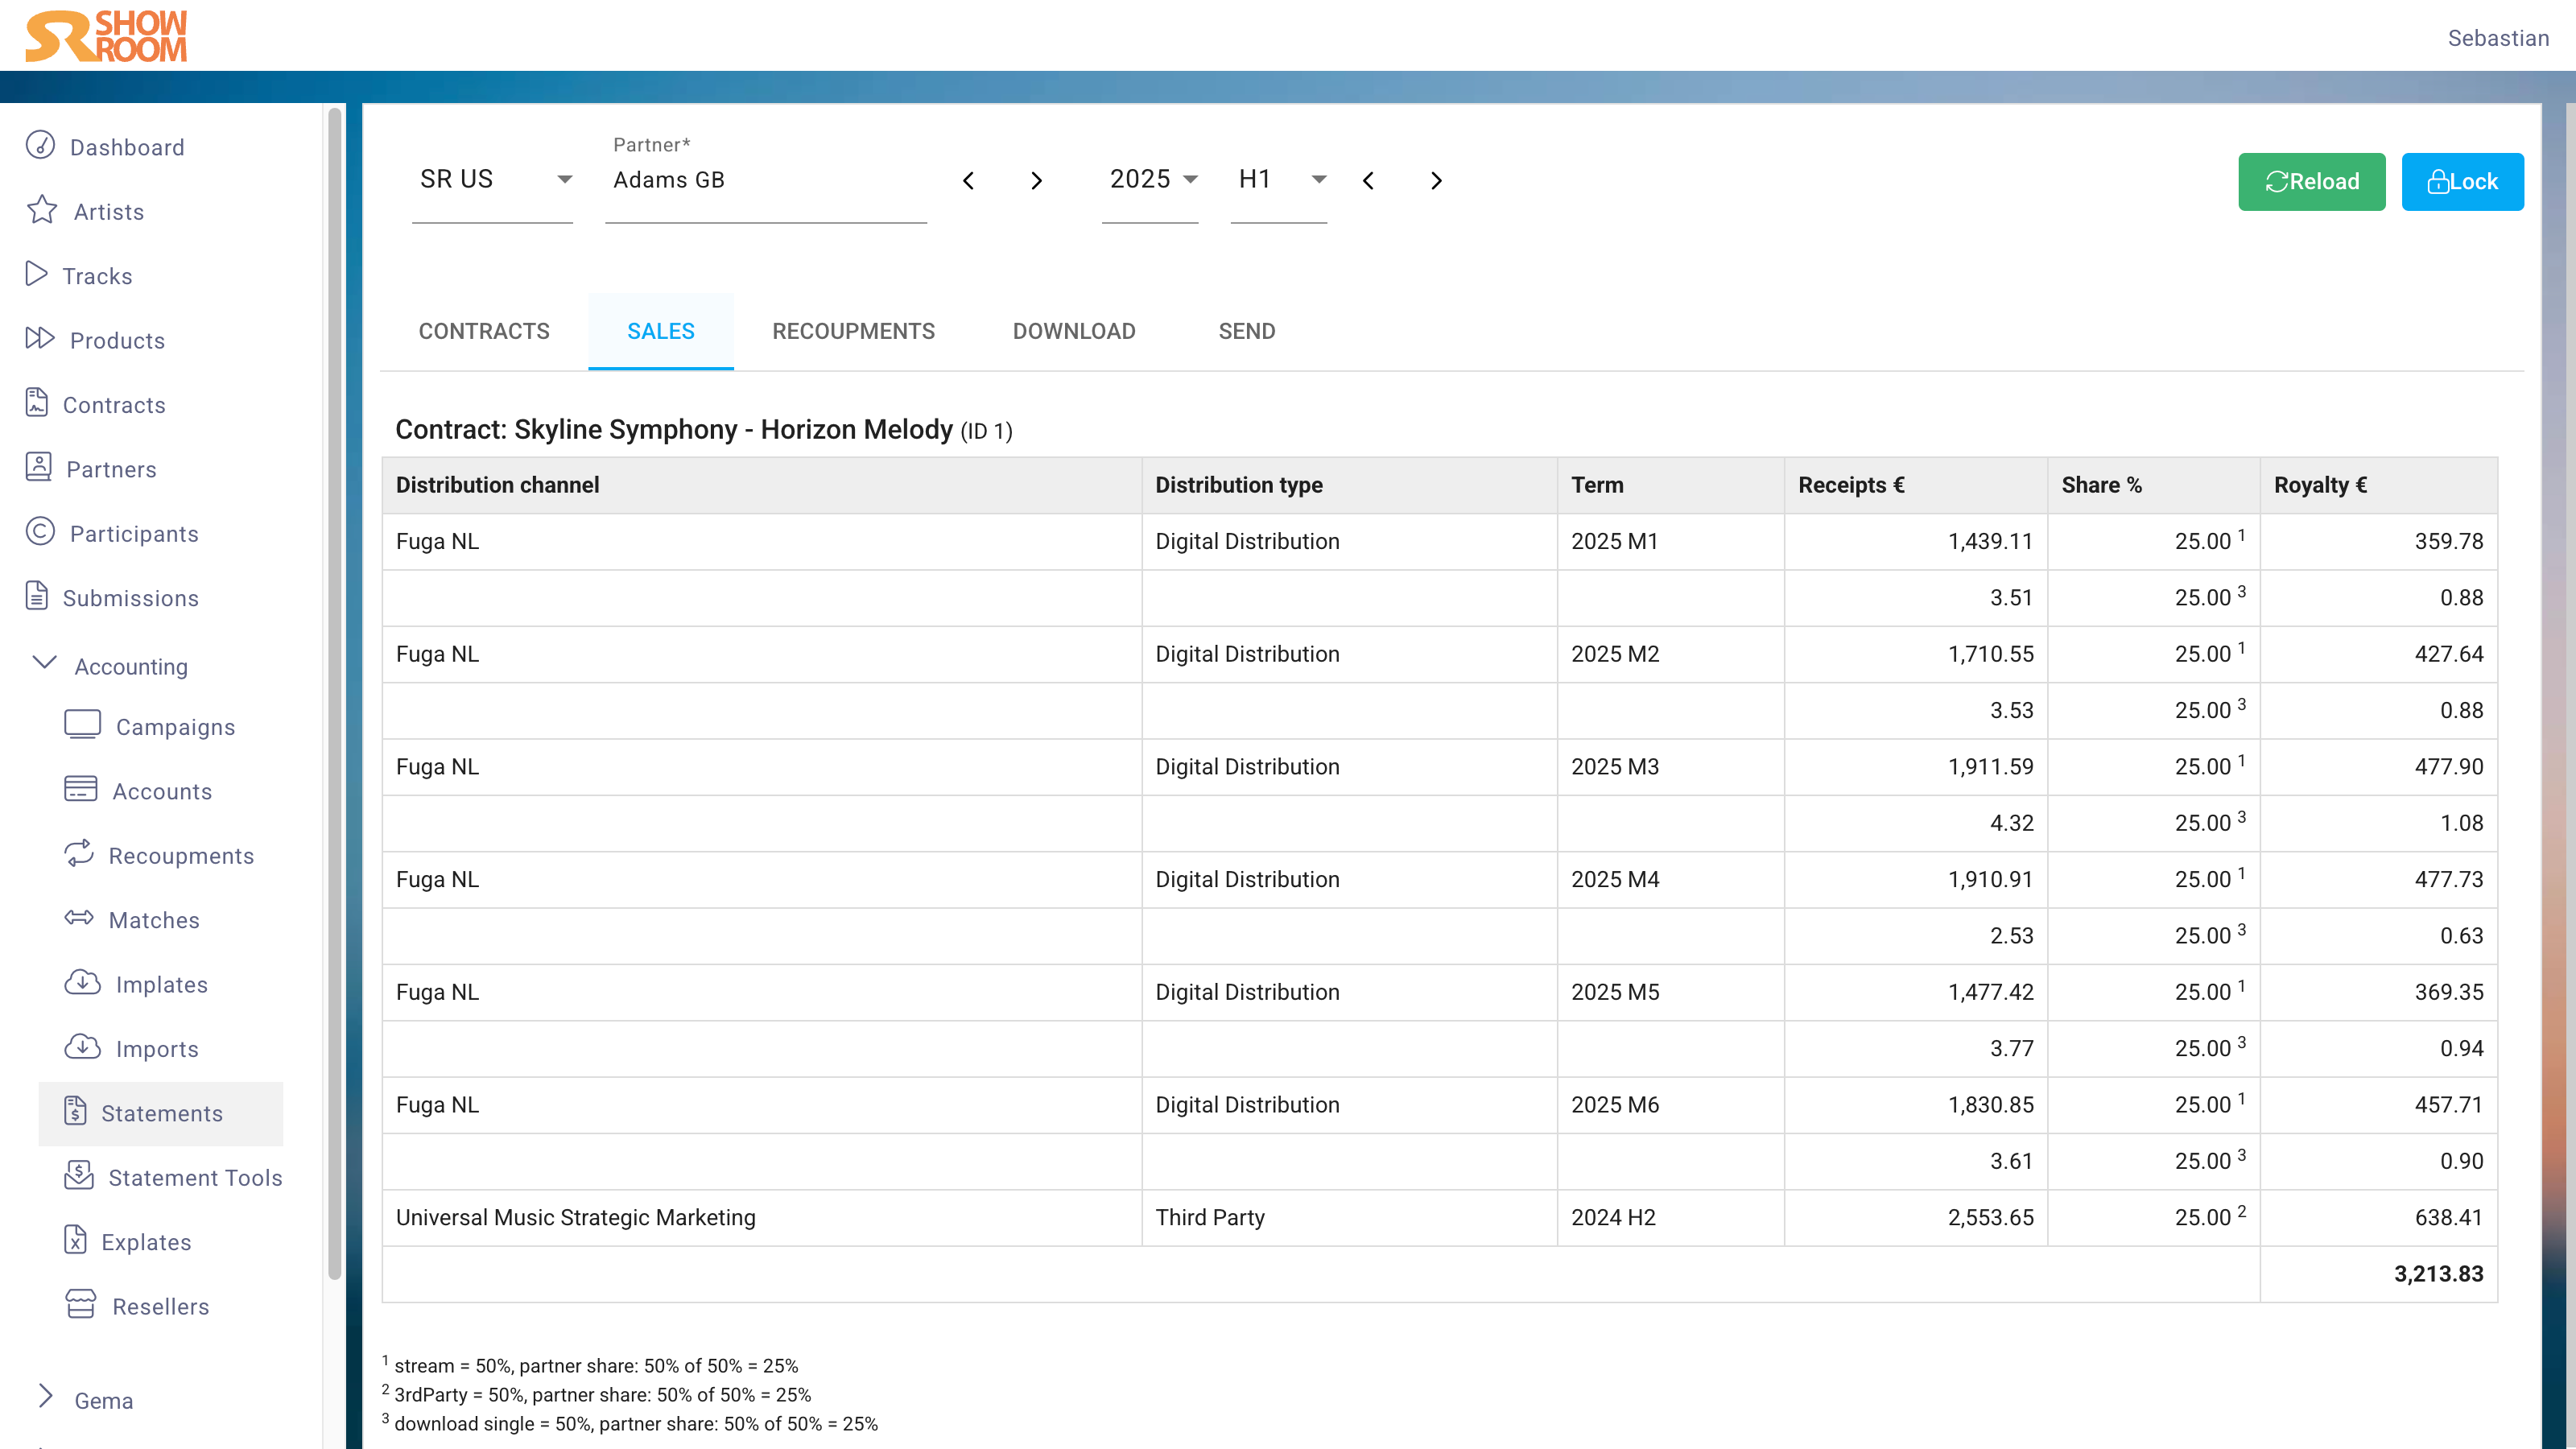Open the H1 period dropdown
2576x1449 pixels.
[1281, 180]
